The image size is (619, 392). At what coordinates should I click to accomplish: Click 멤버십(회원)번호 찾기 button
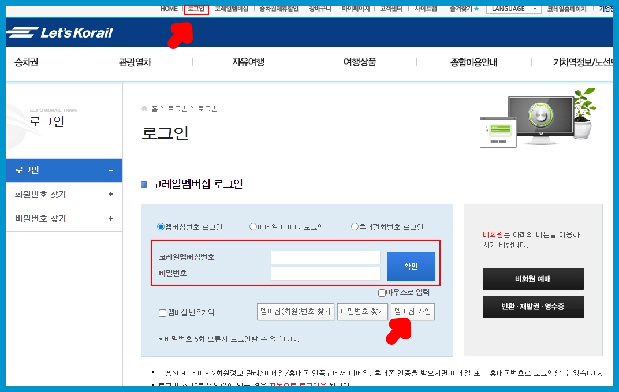296,312
